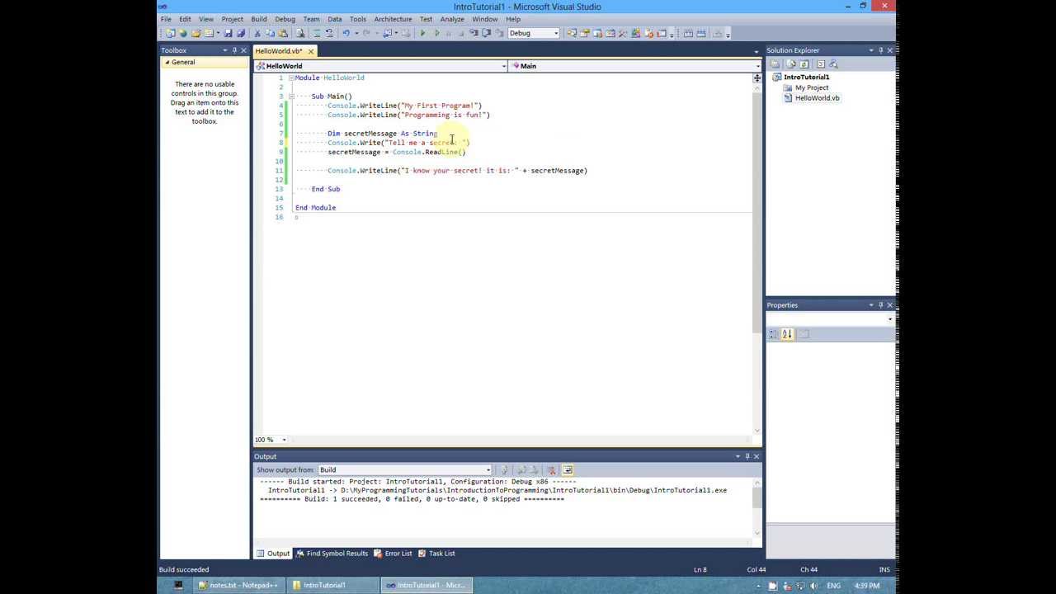The width and height of the screenshot is (1056, 594).
Task: Select My Project in Solution Explorer
Action: click(x=811, y=87)
